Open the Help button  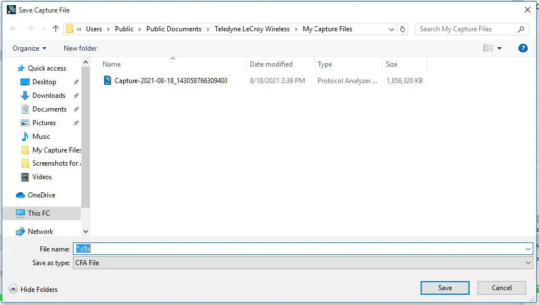click(522, 48)
